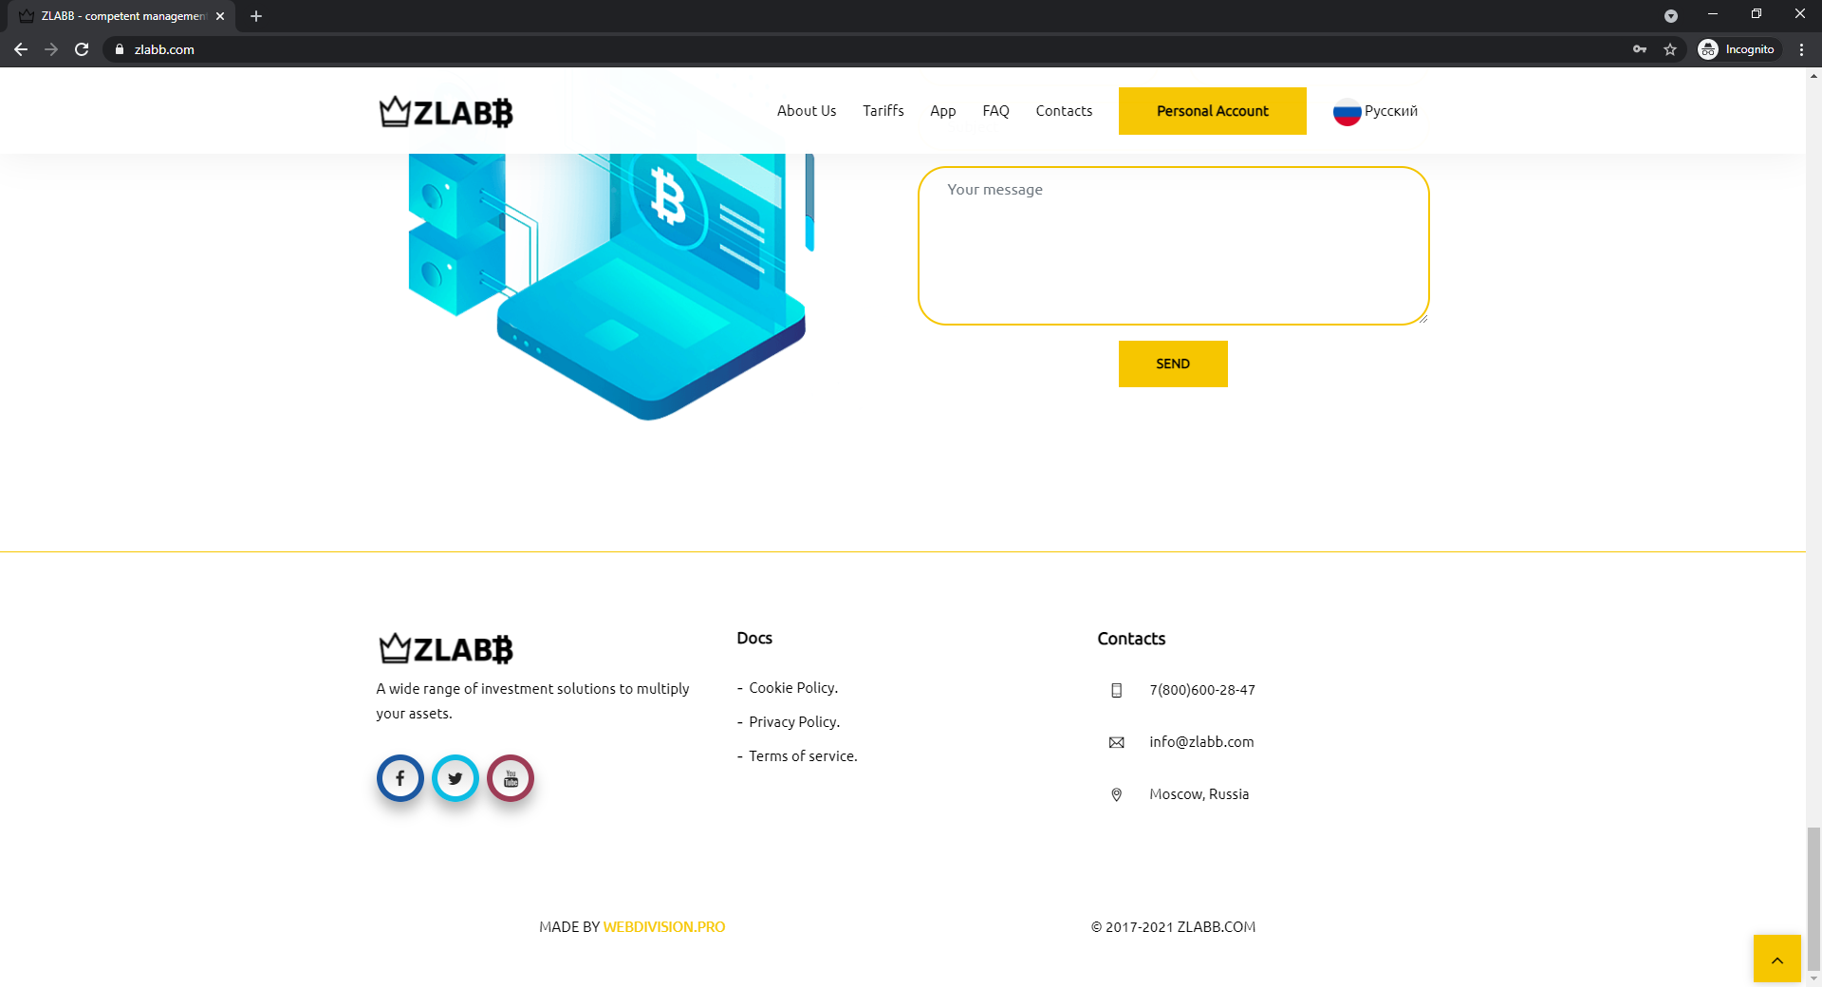Screen dimensions: 1822x987
Task: Click the ZLABB logo in the header
Action: click(x=446, y=112)
